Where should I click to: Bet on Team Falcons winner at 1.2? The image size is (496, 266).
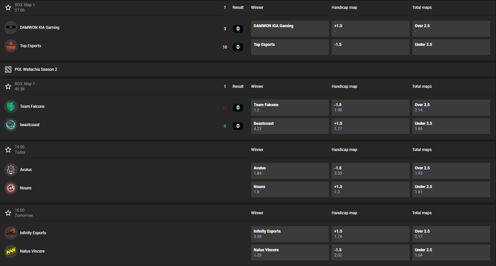click(290, 107)
